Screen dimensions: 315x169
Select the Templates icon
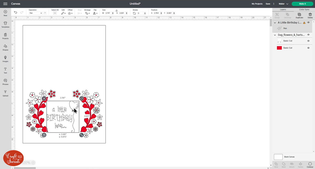5,25
